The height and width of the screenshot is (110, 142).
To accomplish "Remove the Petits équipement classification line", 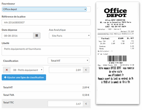I will click(x=7, y=70).
